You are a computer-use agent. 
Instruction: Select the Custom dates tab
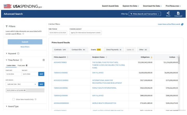point(11,65)
